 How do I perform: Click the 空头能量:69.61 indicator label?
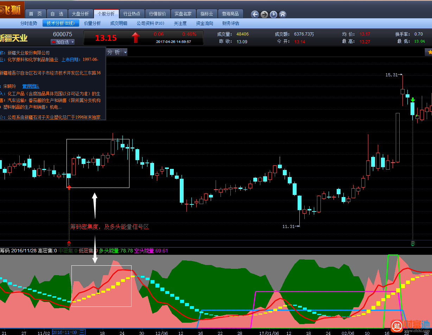151,251
